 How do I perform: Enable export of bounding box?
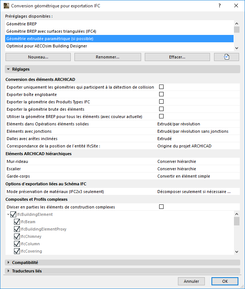pos(161,94)
